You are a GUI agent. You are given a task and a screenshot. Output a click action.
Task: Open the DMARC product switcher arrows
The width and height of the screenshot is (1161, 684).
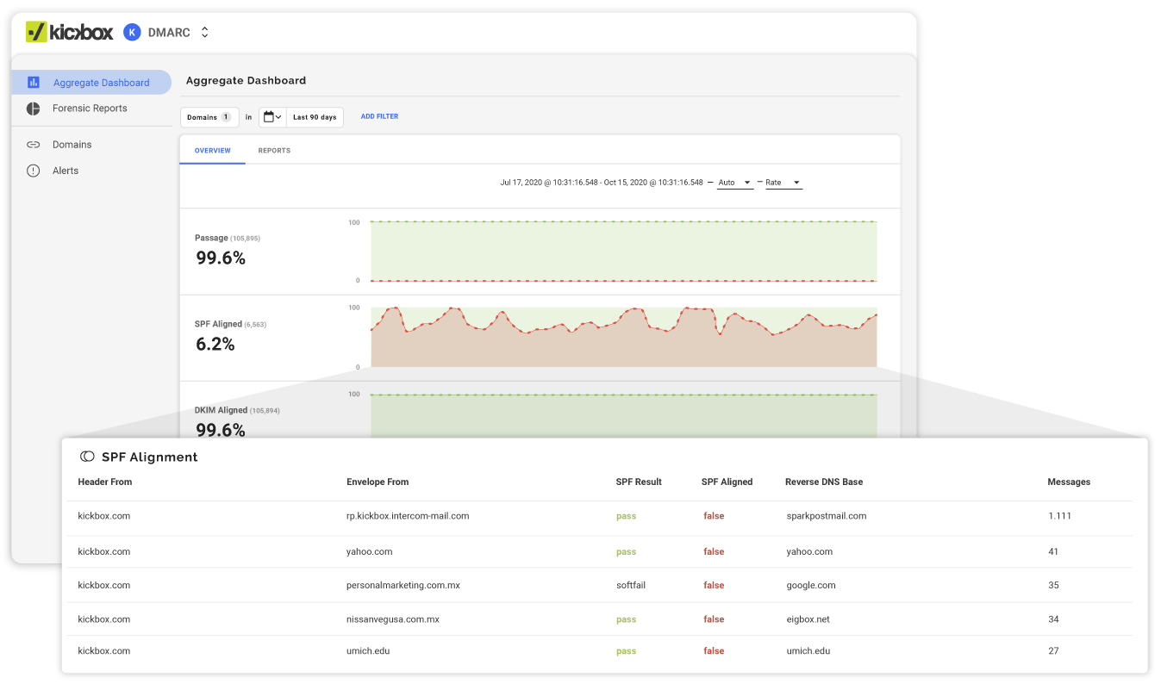click(205, 32)
